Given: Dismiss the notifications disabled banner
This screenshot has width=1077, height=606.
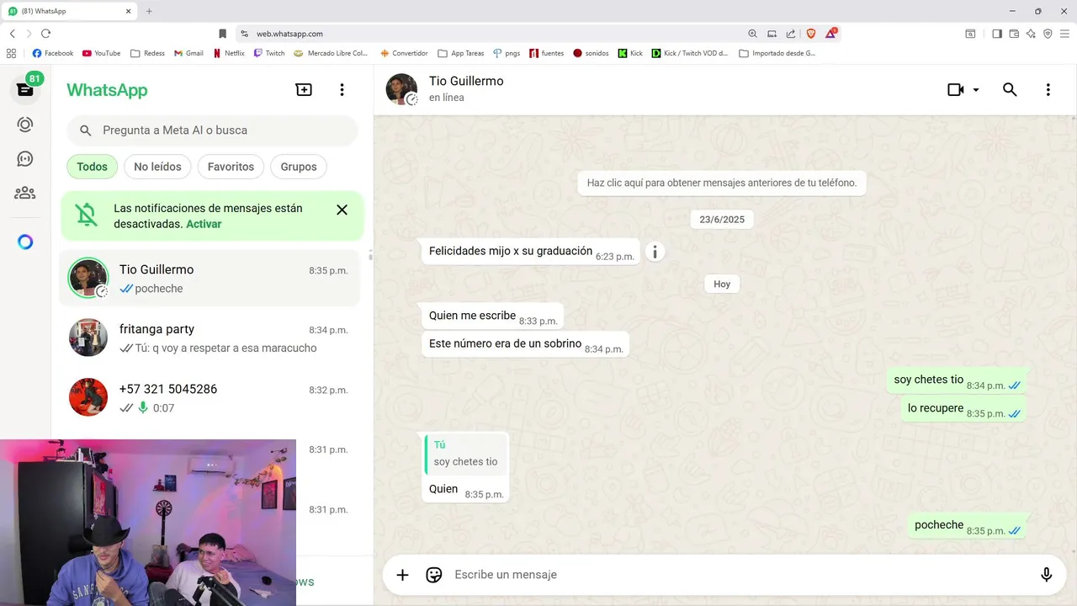Looking at the screenshot, I should point(342,210).
